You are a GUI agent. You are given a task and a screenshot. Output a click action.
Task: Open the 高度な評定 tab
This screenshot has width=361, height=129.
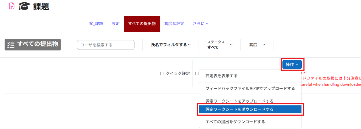pyautogui.click(x=174, y=24)
